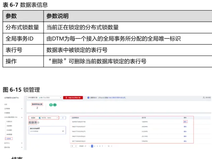Open the DTM engine dropdown at the top
Viewport: 212px width, 159px height.
coord(44,98)
